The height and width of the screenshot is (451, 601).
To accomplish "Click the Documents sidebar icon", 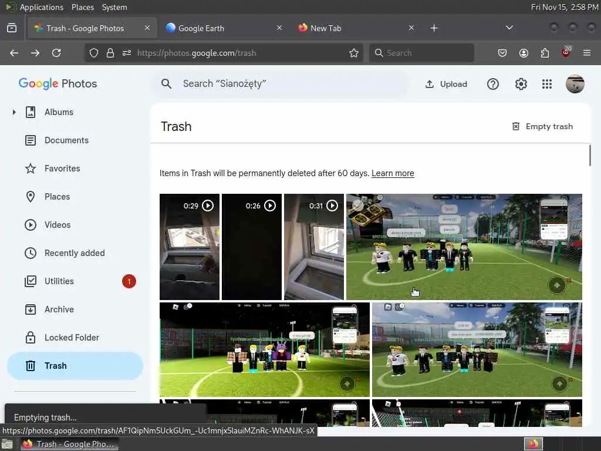I will click(x=31, y=140).
